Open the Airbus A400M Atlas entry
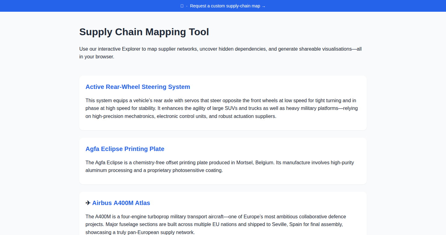446x235 pixels. 121,203
